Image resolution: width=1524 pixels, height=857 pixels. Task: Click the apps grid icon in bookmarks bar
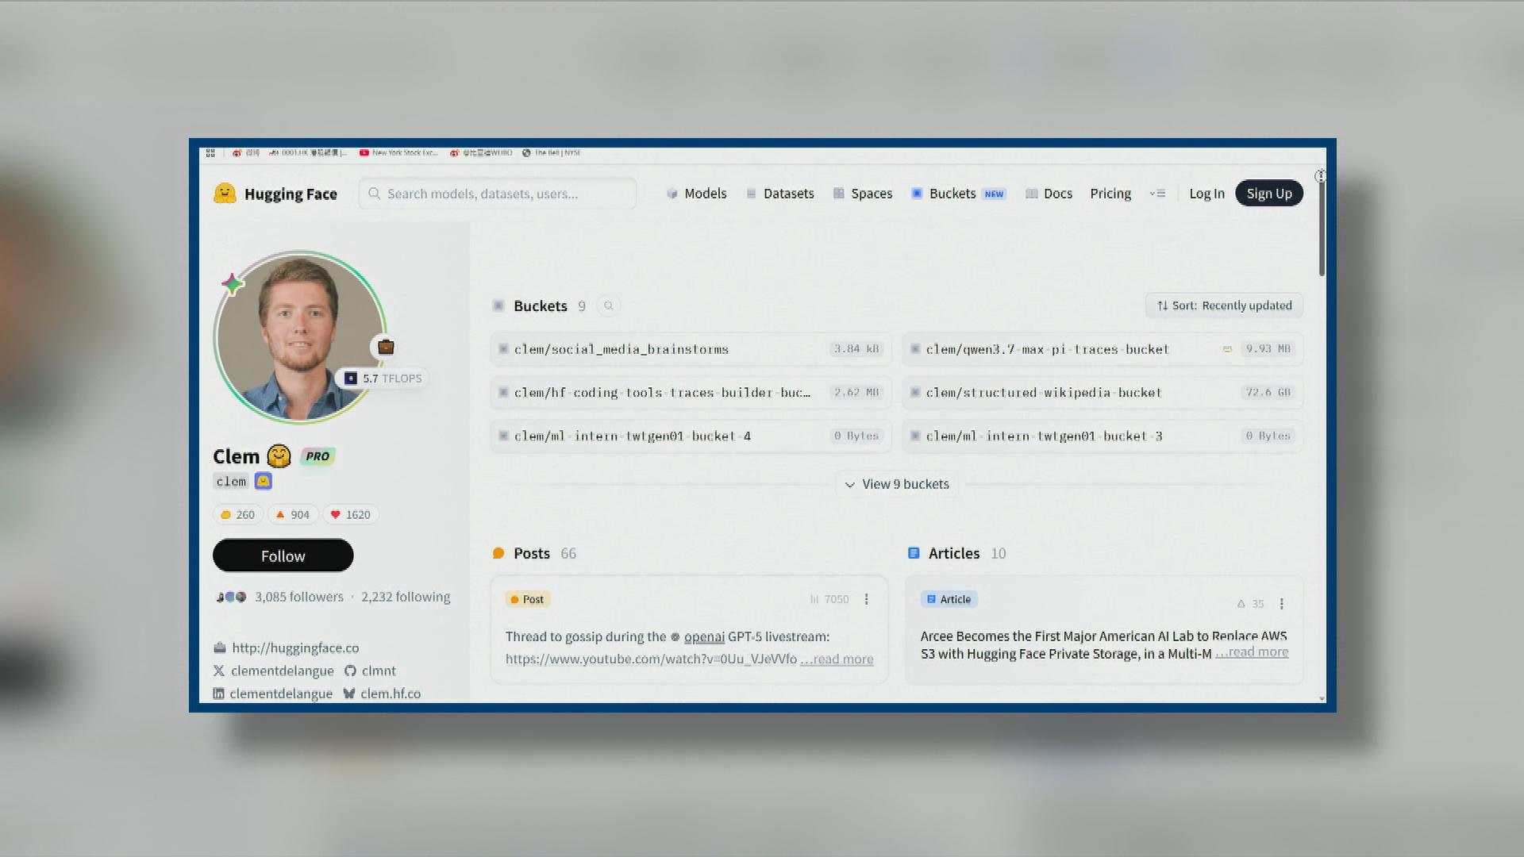click(x=210, y=153)
